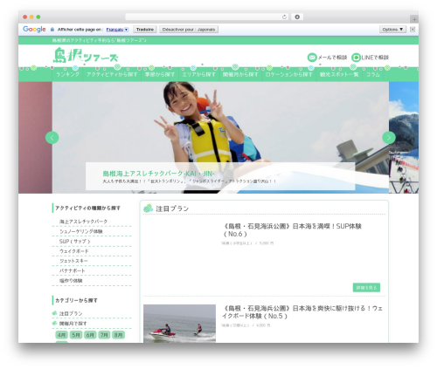This screenshot has height=369, width=437.
Task: Click the 島根ツアーズ site logo
Action: pyautogui.click(x=86, y=55)
